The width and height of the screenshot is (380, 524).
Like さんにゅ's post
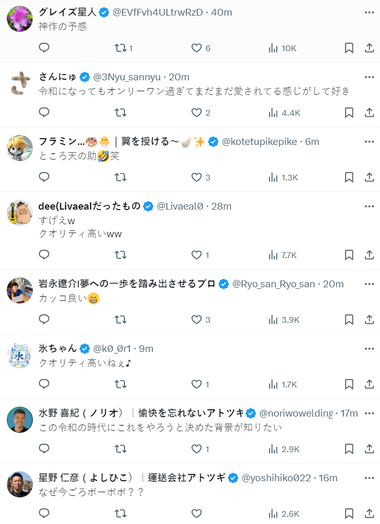click(x=196, y=113)
